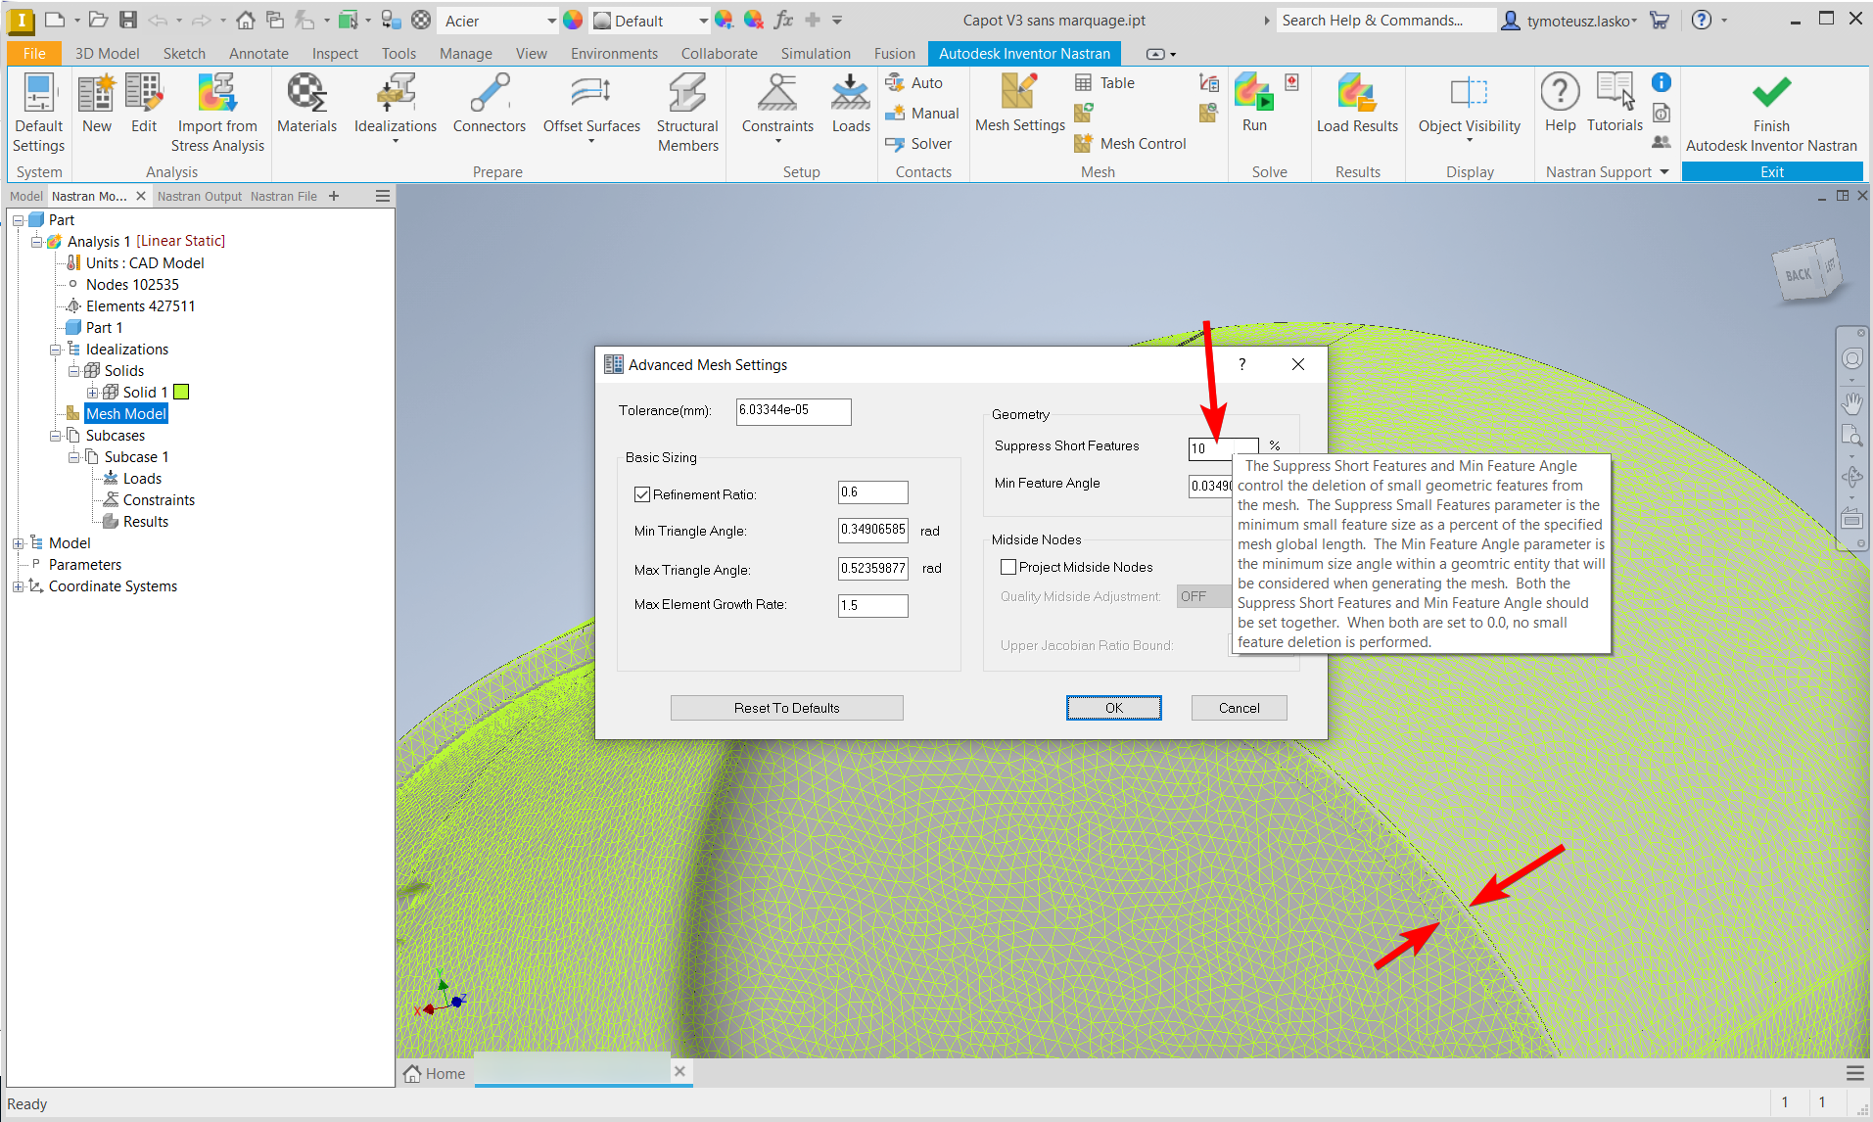Select Structural Members tool

(687, 114)
